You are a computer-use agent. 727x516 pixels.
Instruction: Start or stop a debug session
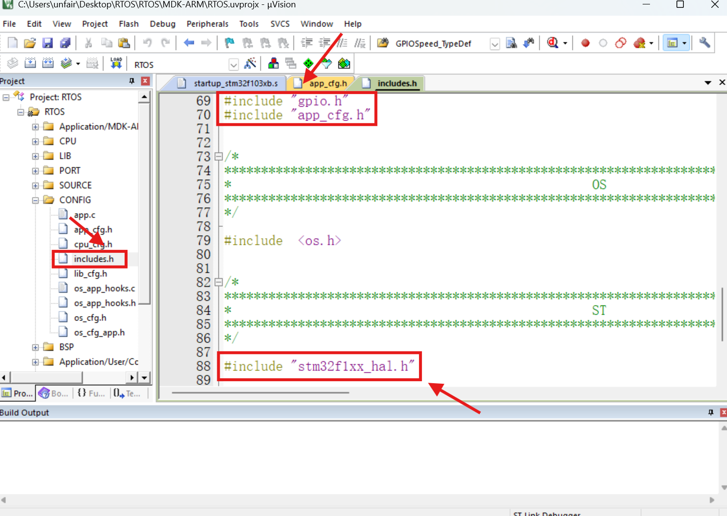pyautogui.click(x=553, y=43)
